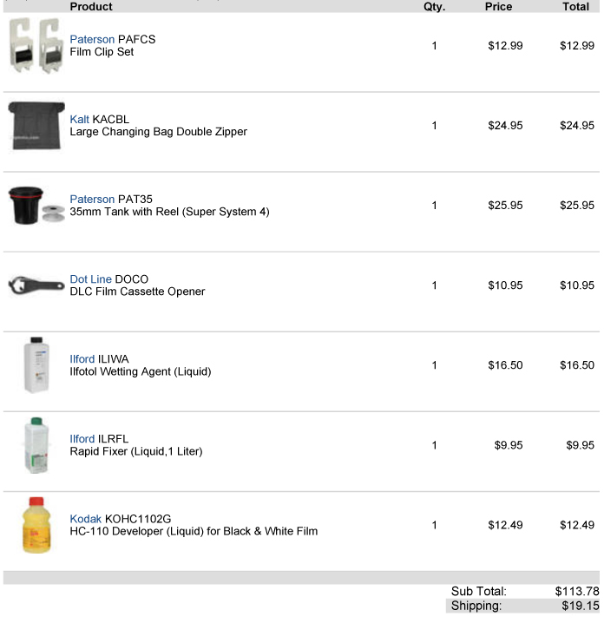Click the Kodak HC-110 Developer bottle image
604x623 pixels.
[36, 525]
